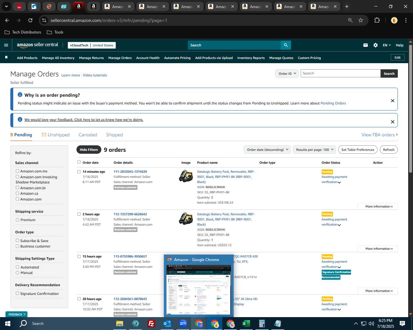Check the Signature Confirmation filter

tap(17, 293)
